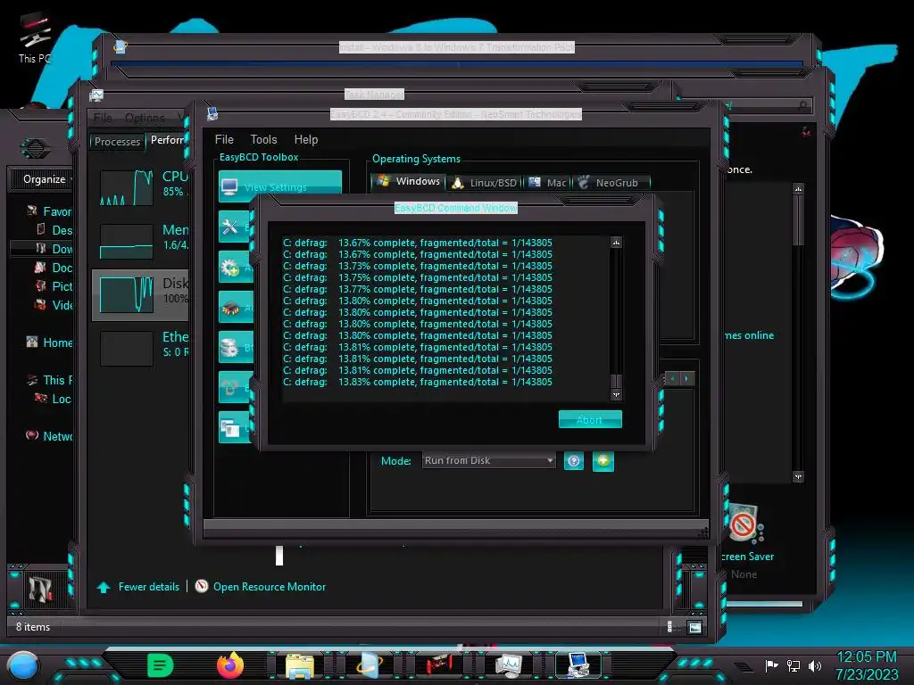The height and width of the screenshot is (685, 914).
Task: Click the scroll down arrow in command output
Action: coord(616,394)
